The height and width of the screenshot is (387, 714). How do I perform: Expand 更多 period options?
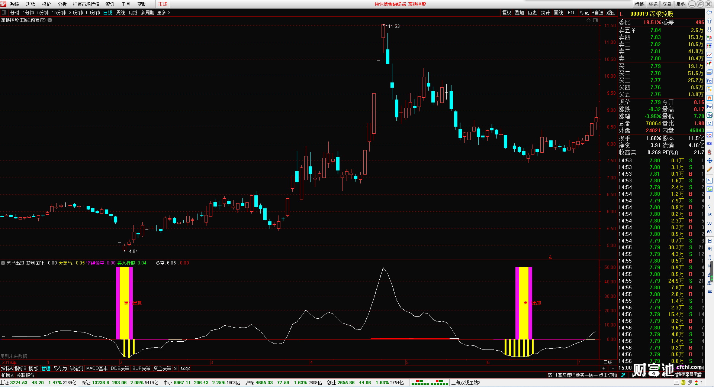click(x=163, y=13)
